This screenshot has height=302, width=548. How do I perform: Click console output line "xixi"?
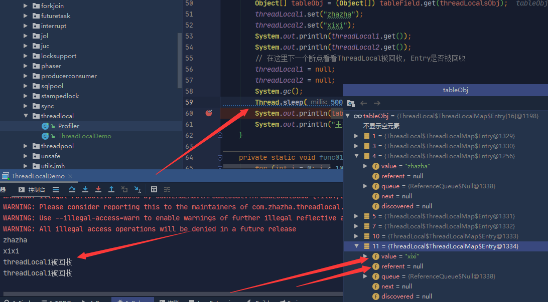11,251
